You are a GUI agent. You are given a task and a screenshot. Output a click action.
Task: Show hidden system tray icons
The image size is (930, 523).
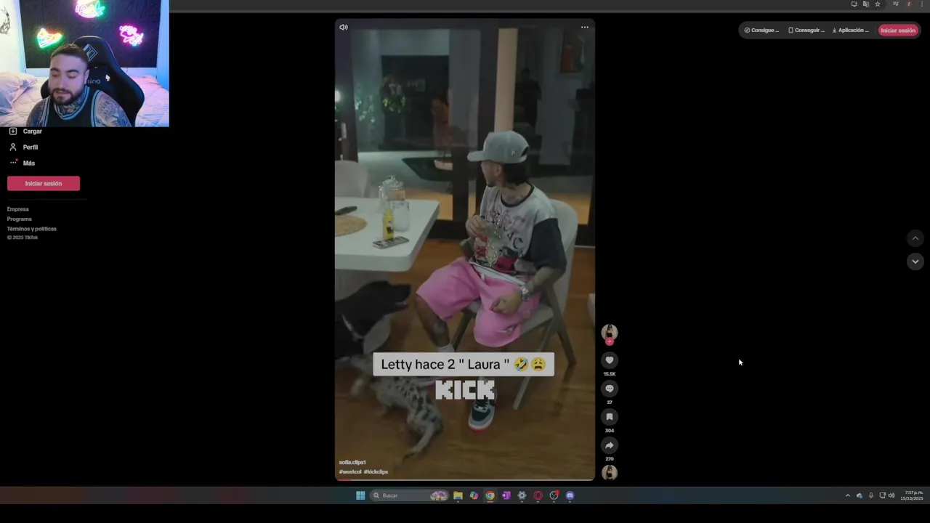pos(847,495)
